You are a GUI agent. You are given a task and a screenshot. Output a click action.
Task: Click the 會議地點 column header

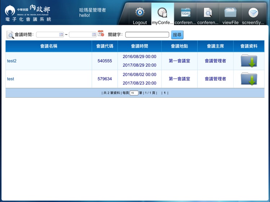pos(179,46)
